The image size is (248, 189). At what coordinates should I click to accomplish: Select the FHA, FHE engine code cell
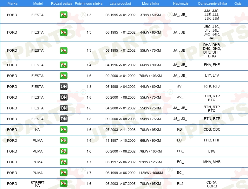pyautogui.click(x=212, y=65)
